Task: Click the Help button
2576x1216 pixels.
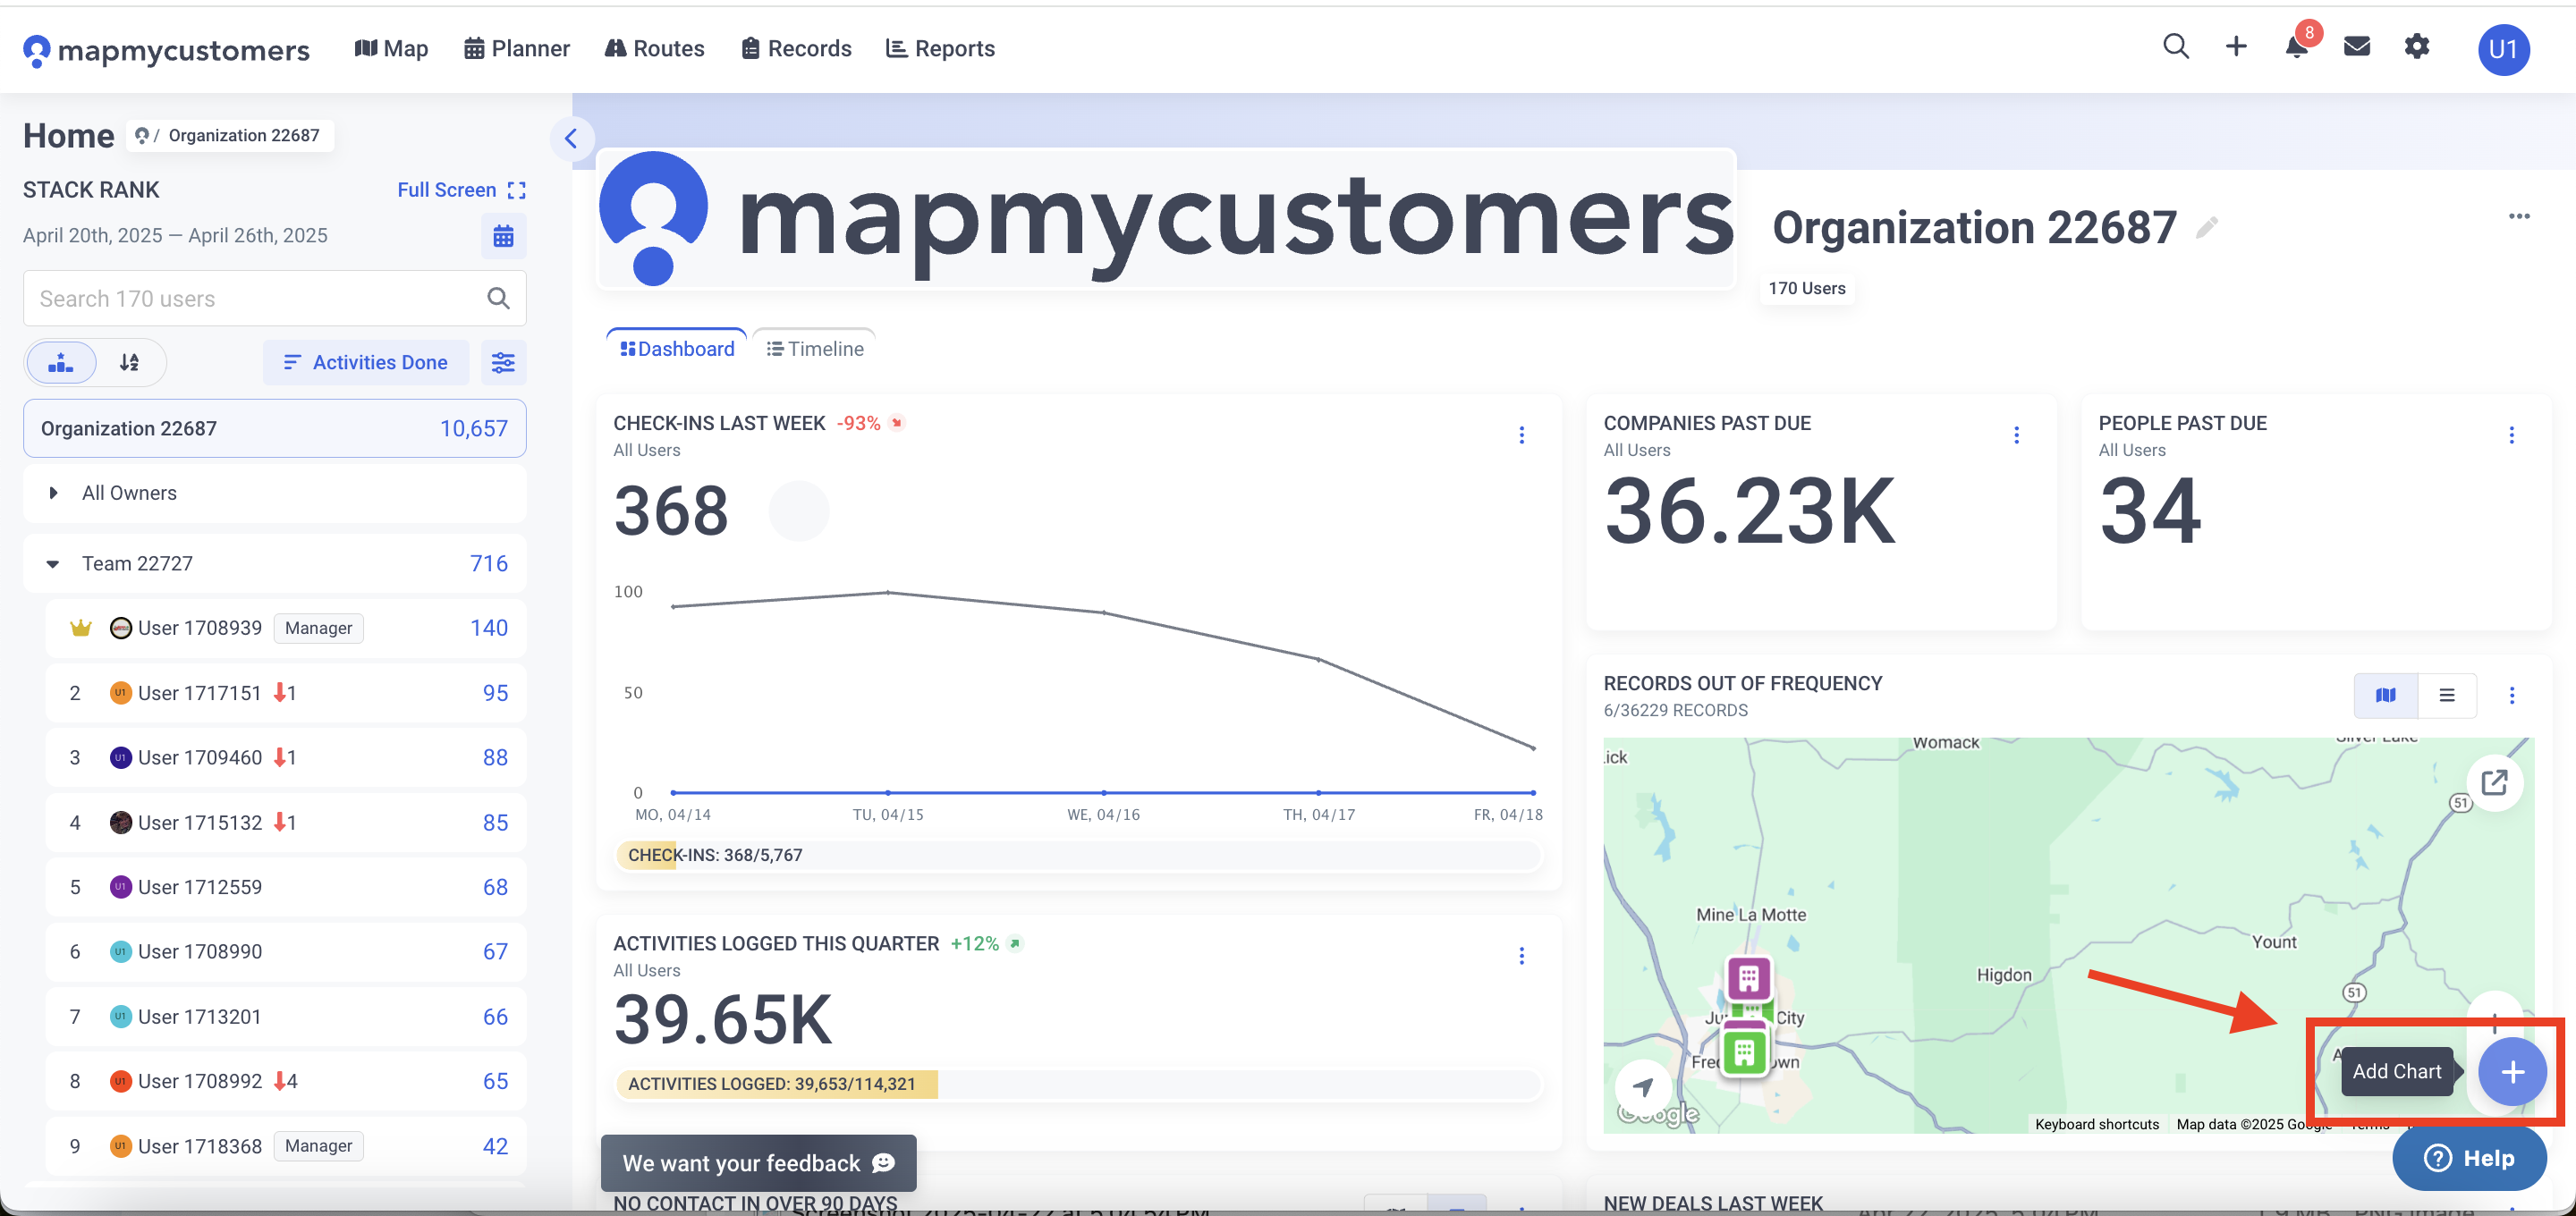Action: click(2468, 1158)
